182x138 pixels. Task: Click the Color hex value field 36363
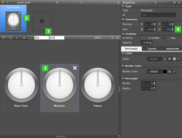[x=155, y=59]
